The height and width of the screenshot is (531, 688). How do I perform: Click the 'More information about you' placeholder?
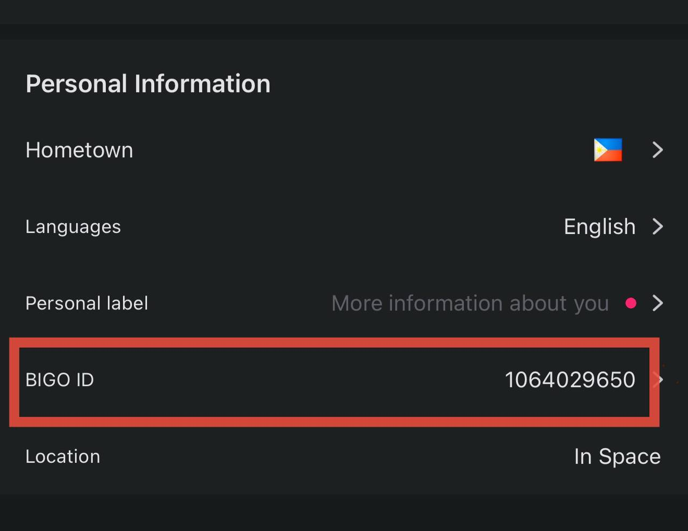pyautogui.click(x=470, y=304)
